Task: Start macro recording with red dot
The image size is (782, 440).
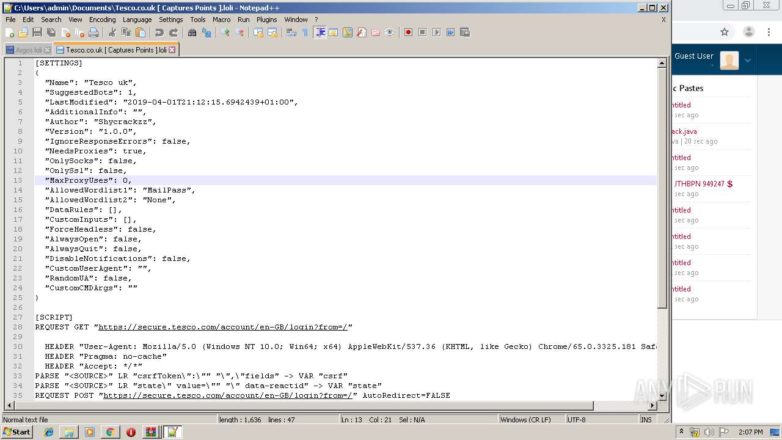Action: [408, 32]
